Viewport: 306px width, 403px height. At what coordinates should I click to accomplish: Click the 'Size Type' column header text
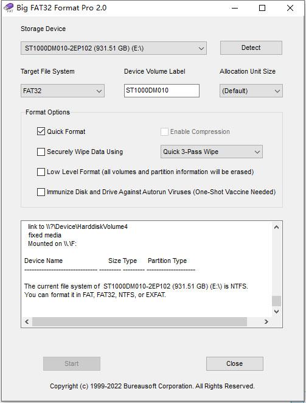(122, 261)
